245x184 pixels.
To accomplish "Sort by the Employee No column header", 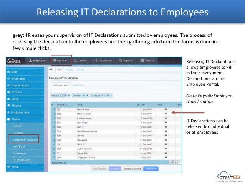I will tap(63, 104).
